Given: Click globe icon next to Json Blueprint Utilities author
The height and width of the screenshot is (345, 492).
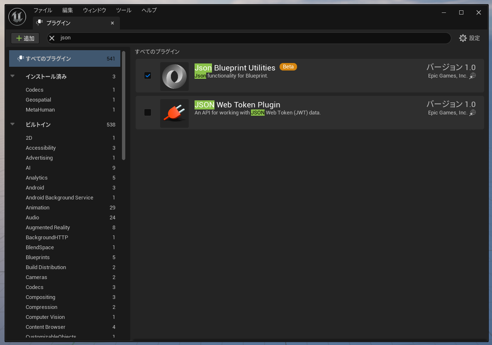Looking at the screenshot, I should [x=473, y=76].
